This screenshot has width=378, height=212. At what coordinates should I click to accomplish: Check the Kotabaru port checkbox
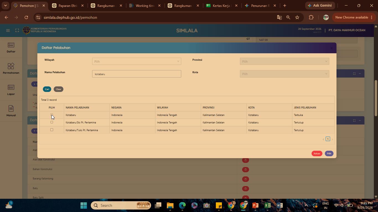tap(52, 115)
